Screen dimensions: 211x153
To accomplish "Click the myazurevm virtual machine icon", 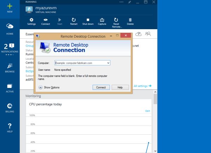I will [29, 10].
